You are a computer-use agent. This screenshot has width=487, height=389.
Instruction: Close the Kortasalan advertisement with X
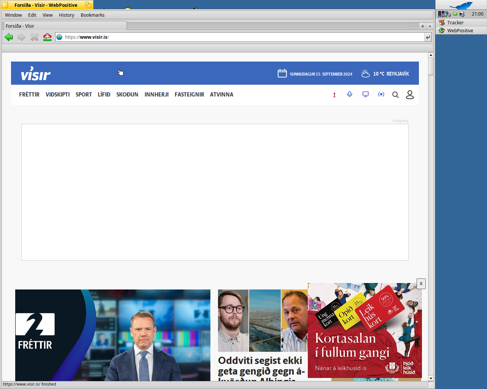(421, 284)
